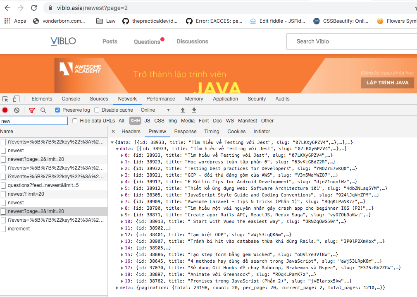
Task: Go back with the browser back arrow
Action: [x=7, y=8]
